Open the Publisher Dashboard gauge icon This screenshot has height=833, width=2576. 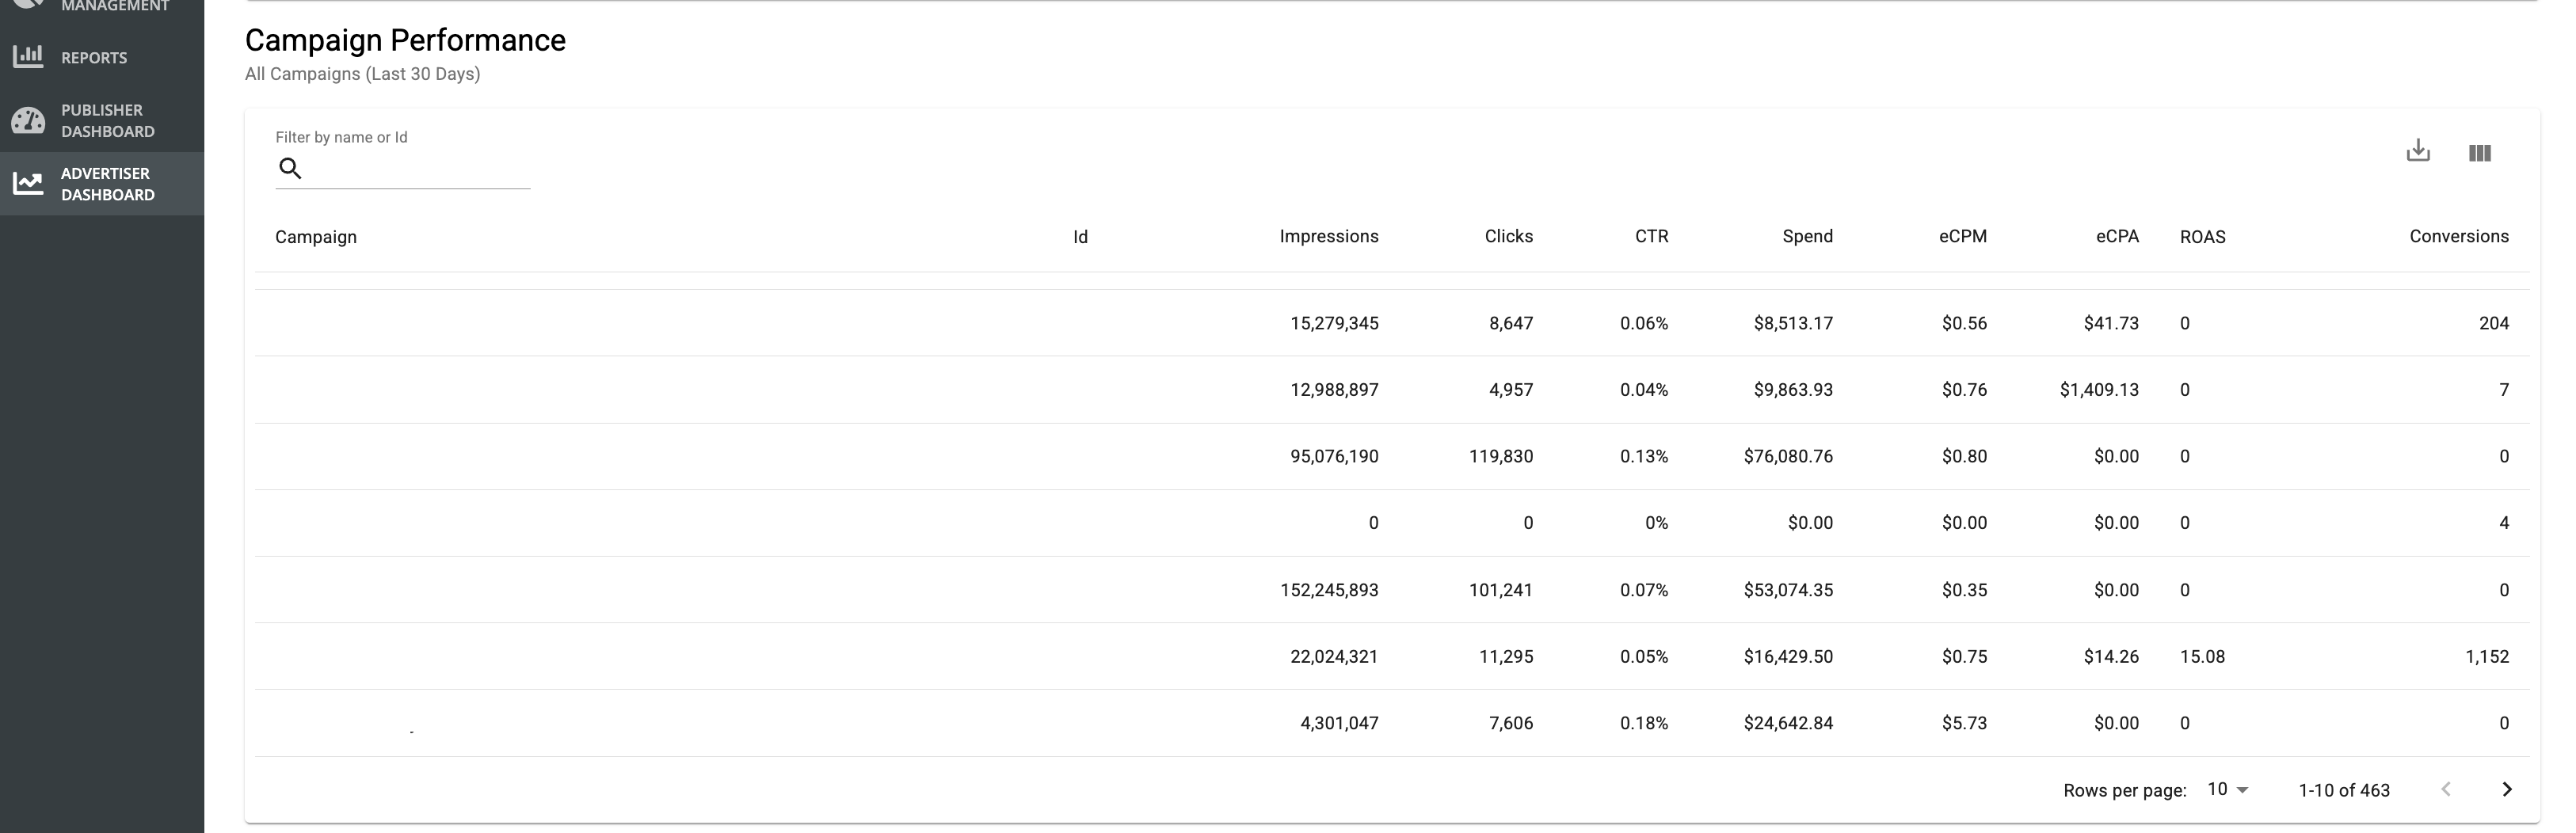point(28,121)
